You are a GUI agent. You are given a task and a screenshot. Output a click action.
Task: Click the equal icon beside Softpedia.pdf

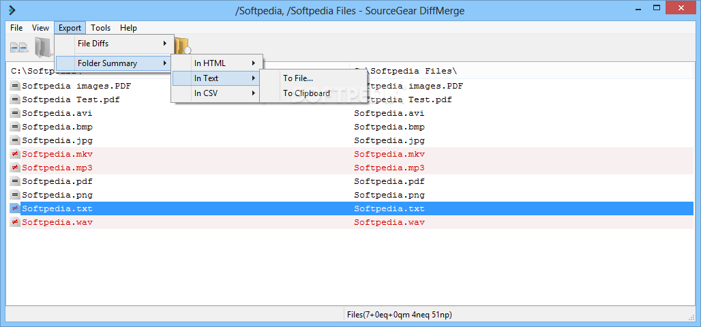coord(15,181)
